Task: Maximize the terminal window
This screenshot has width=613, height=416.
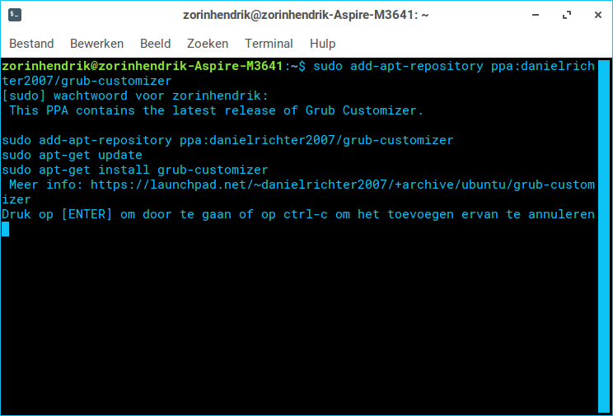Action: click(x=567, y=16)
